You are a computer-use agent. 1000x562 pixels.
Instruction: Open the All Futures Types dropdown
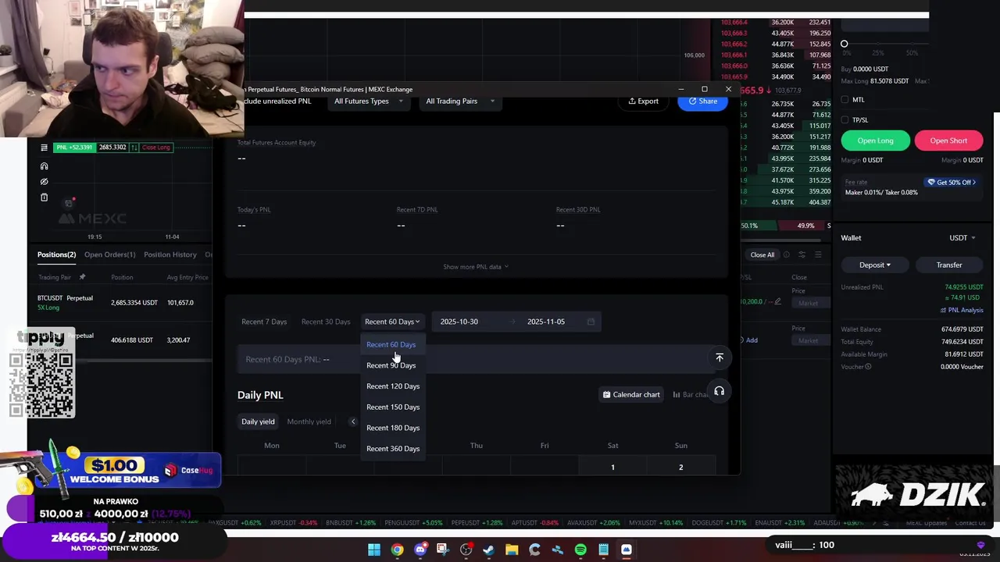click(369, 101)
